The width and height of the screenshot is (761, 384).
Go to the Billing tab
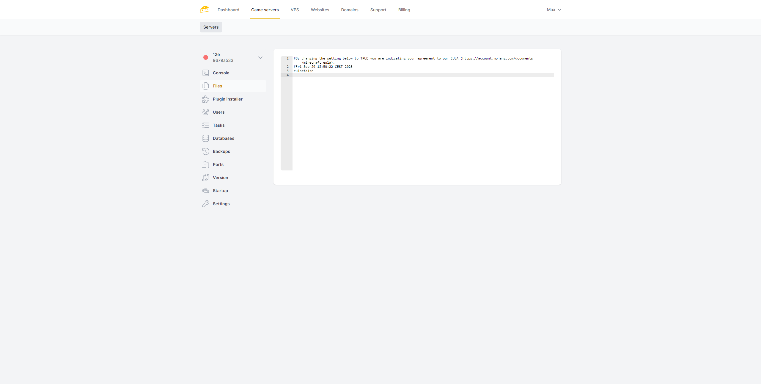(404, 10)
